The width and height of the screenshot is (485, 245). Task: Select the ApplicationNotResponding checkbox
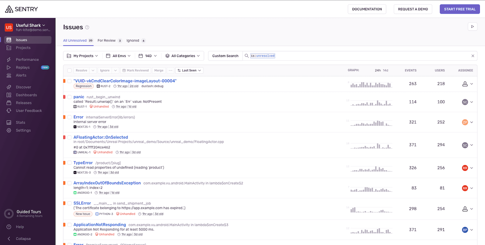point(69,225)
